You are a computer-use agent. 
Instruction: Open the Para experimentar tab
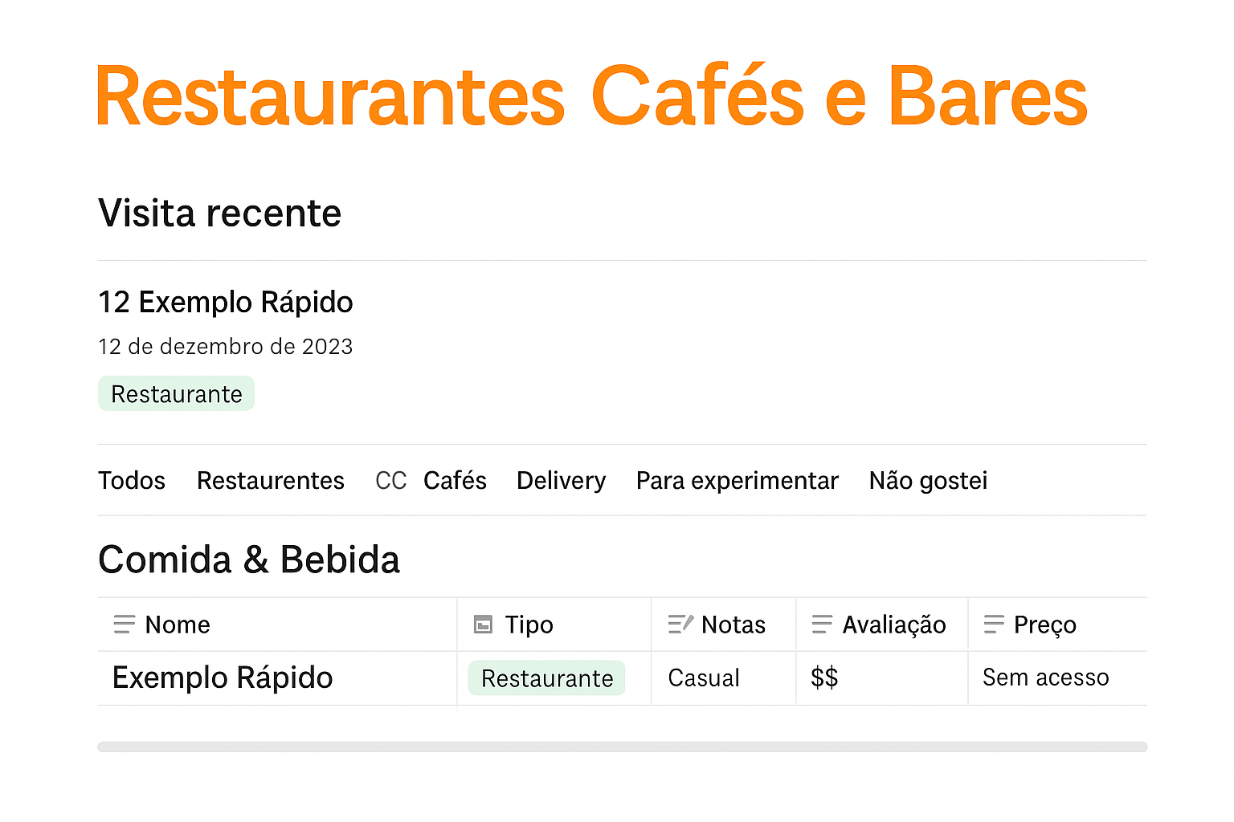click(x=738, y=481)
